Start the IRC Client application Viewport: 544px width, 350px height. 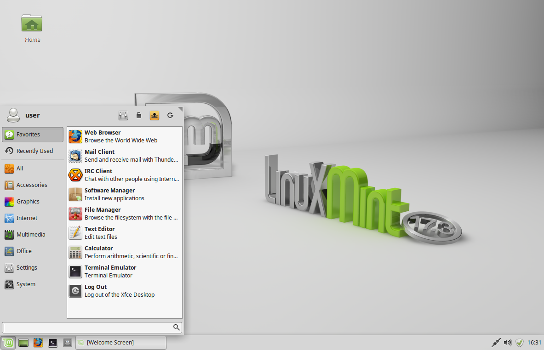(x=125, y=175)
